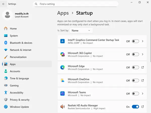
Task: Open Time & language settings
Action: 27,78
